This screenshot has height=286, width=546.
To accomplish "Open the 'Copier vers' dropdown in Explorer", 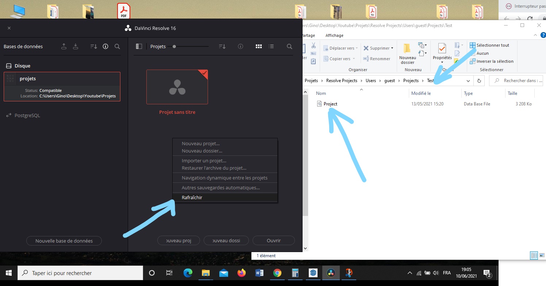I will [339, 59].
